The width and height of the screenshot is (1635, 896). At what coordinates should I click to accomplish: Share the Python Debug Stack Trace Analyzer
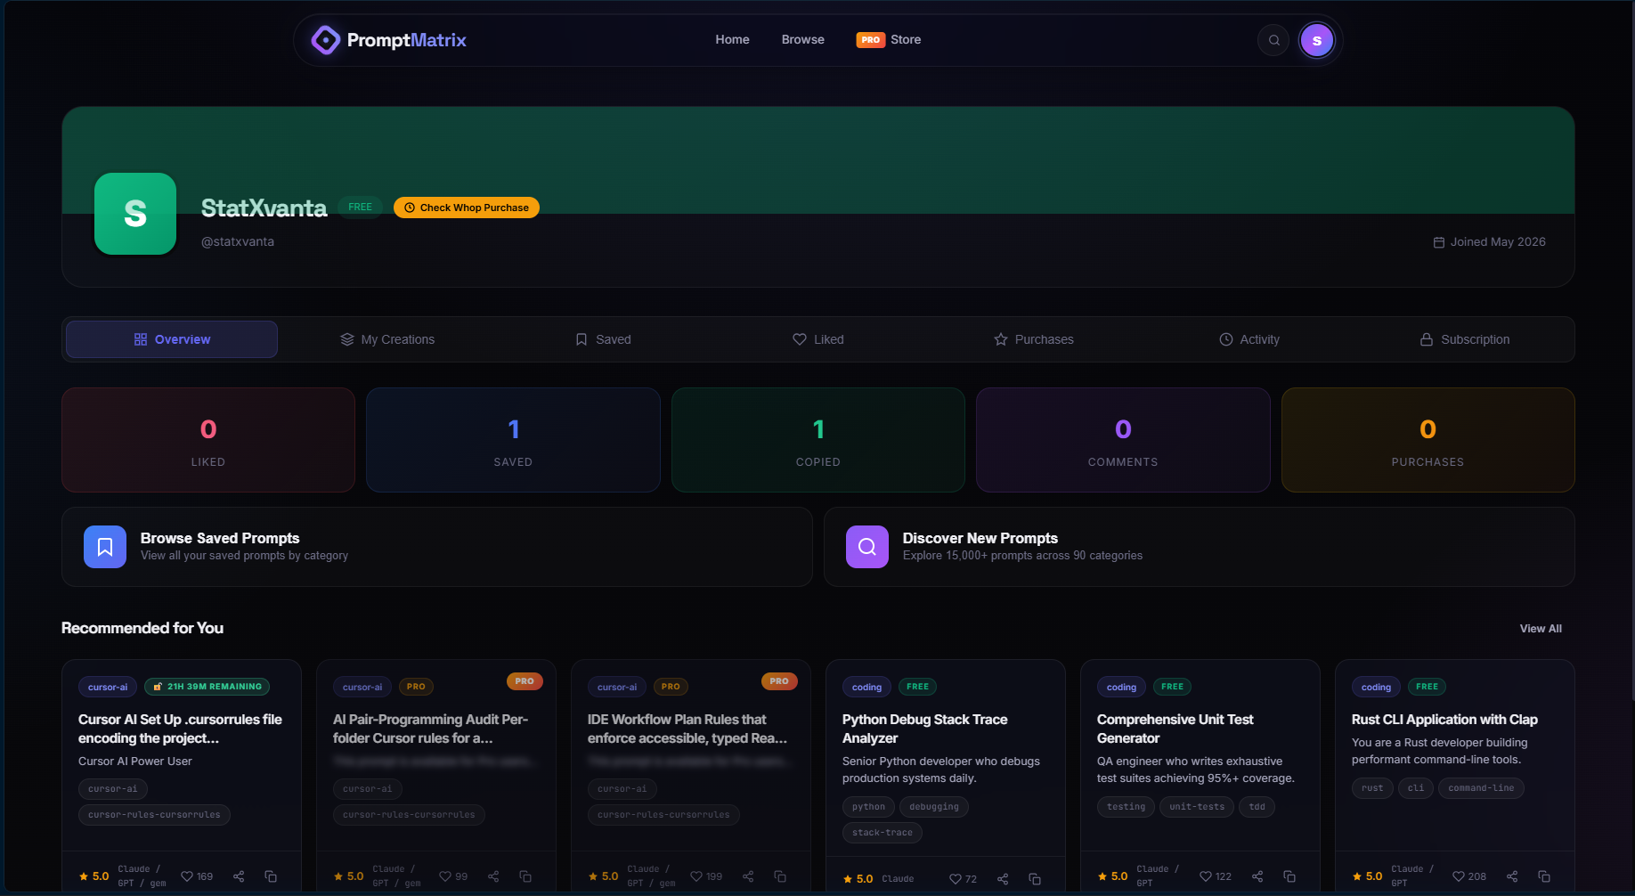[x=1003, y=879]
